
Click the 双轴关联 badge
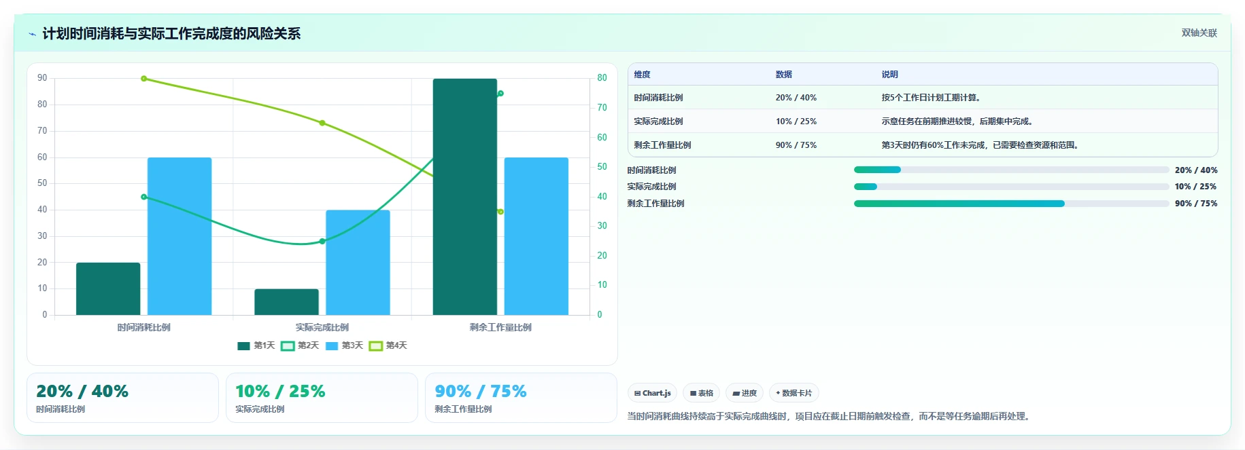pos(1199,33)
